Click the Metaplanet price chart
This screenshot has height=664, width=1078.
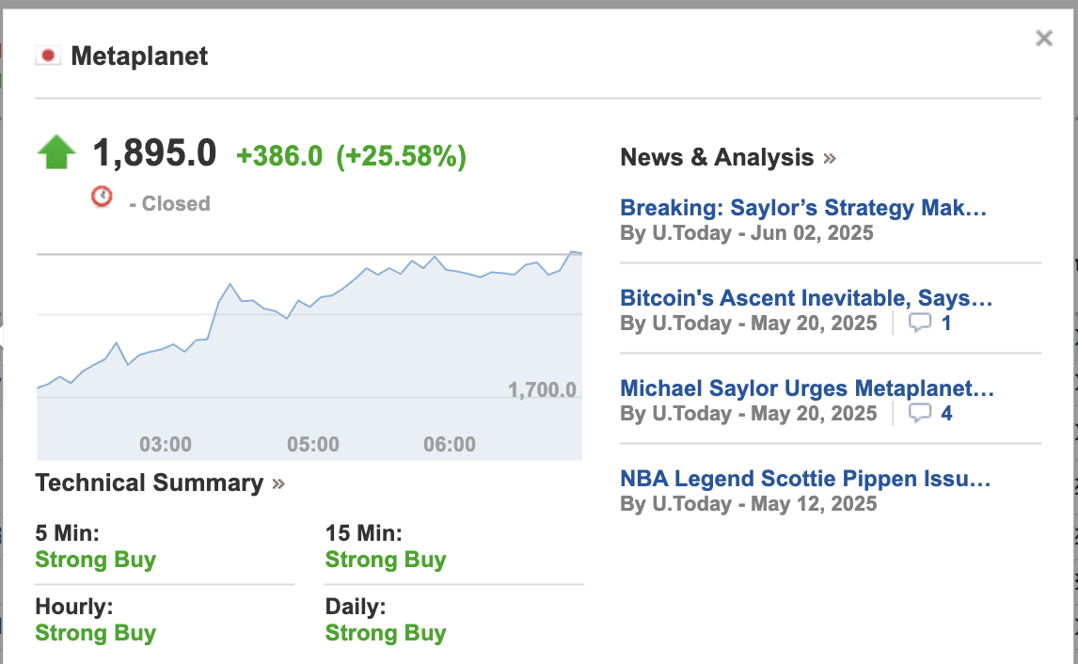pos(309,355)
